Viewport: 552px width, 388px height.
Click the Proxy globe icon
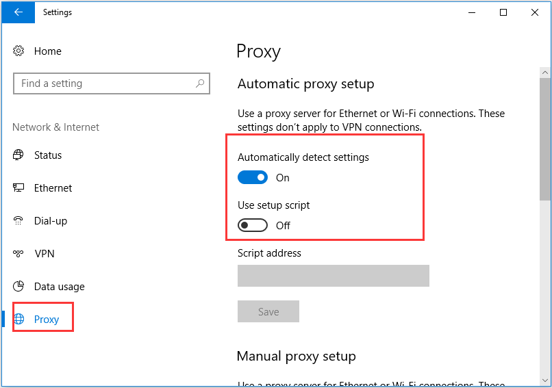pos(19,319)
